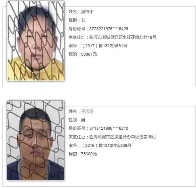
Task: Select the name text 潘银平
Action: [87, 12]
